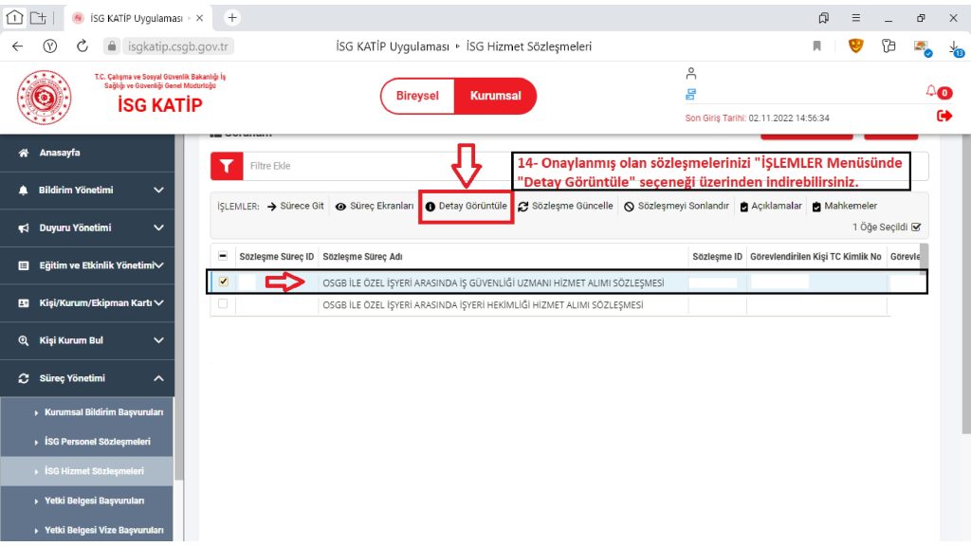Click Detay Görüntüle in İşlemler toolbar
The height and width of the screenshot is (546, 971).
[x=466, y=206]
